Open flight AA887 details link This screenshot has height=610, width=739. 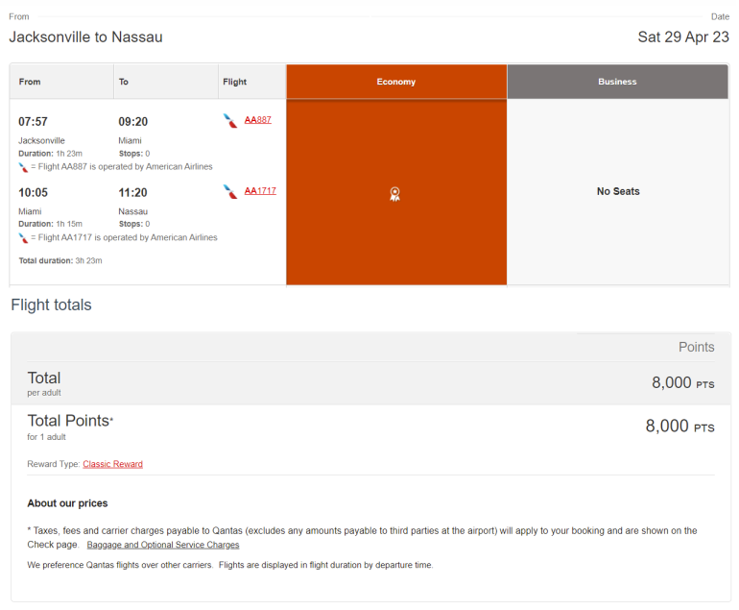(257, 120)
